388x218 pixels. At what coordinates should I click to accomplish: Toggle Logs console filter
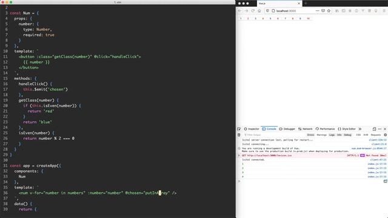click(332, 135)
